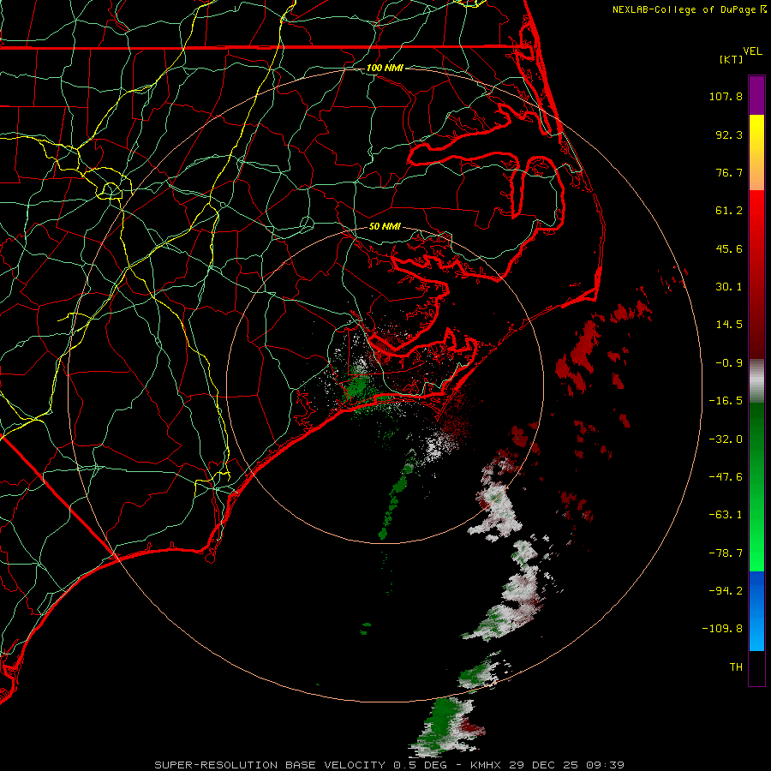Click the TH legend label
The width and height of the screenshot is (771, 771).
click(736, 667)
